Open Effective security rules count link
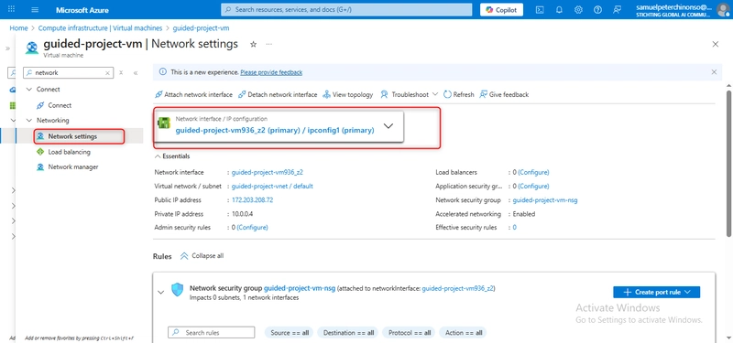Viewport: 733px width, 343px height. 515,228
